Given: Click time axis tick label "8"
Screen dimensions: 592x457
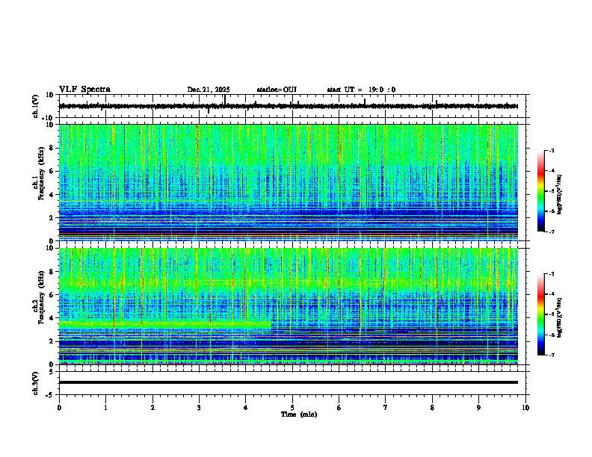Looking at the screenshot, I should (432, 407).
